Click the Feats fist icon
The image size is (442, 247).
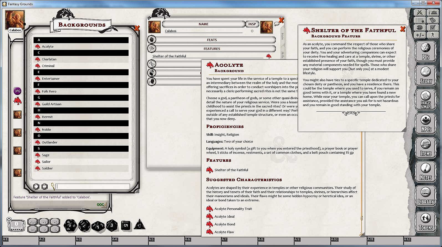[x=152, y=40]
